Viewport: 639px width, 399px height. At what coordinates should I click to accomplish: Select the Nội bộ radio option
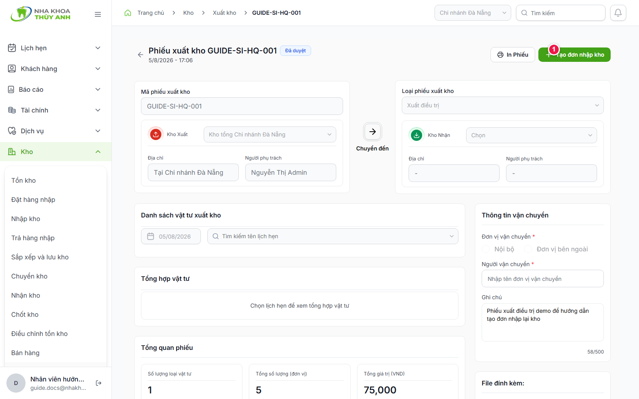coord(486,249)
